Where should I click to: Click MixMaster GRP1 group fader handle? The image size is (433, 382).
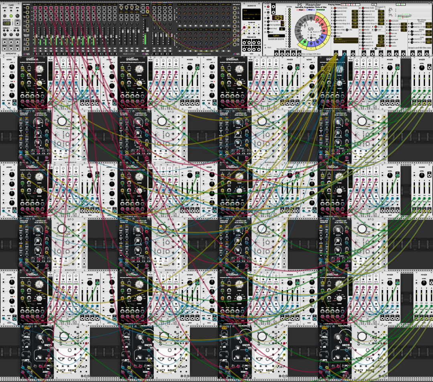(x=123, y=31)
